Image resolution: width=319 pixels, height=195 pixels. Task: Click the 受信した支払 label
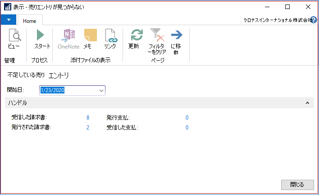click(x=122, y=128)
